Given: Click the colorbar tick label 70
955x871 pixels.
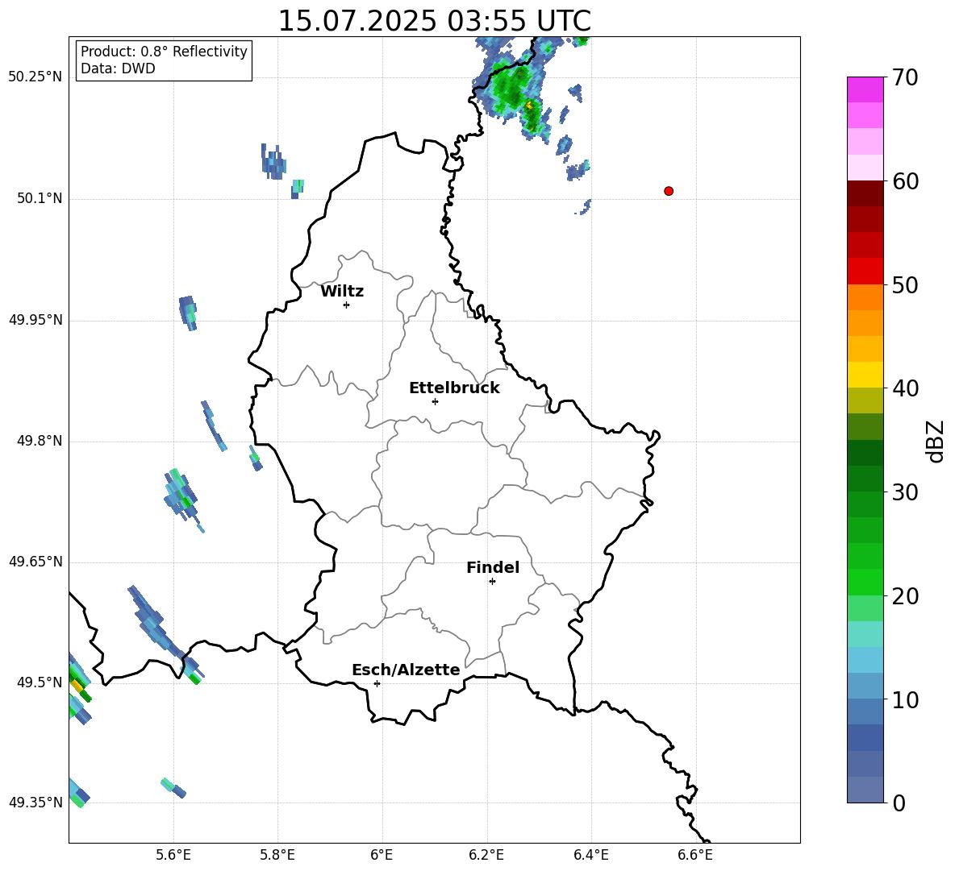Looking at the screenshot, I should point(905,77).
